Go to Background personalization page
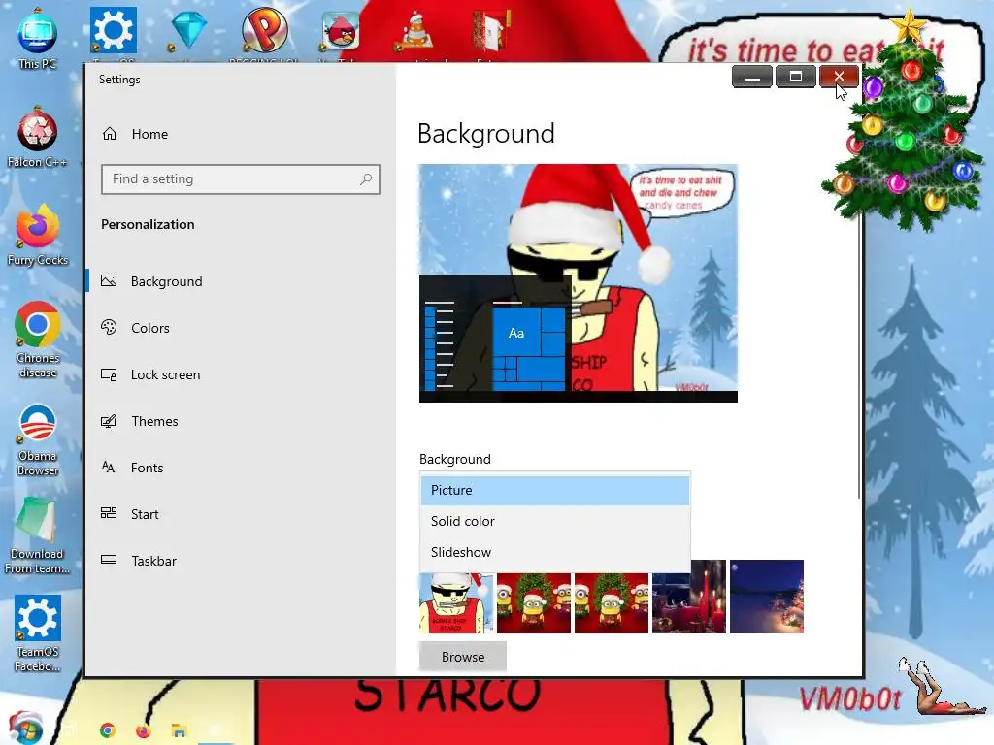Viewport: 994px width, 745px height. (x=241, y=281)
